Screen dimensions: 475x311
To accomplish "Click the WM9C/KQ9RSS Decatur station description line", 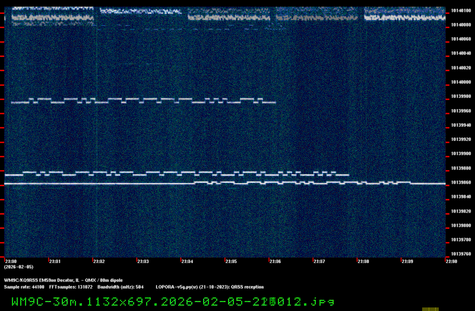I will (x=64, y=280).
